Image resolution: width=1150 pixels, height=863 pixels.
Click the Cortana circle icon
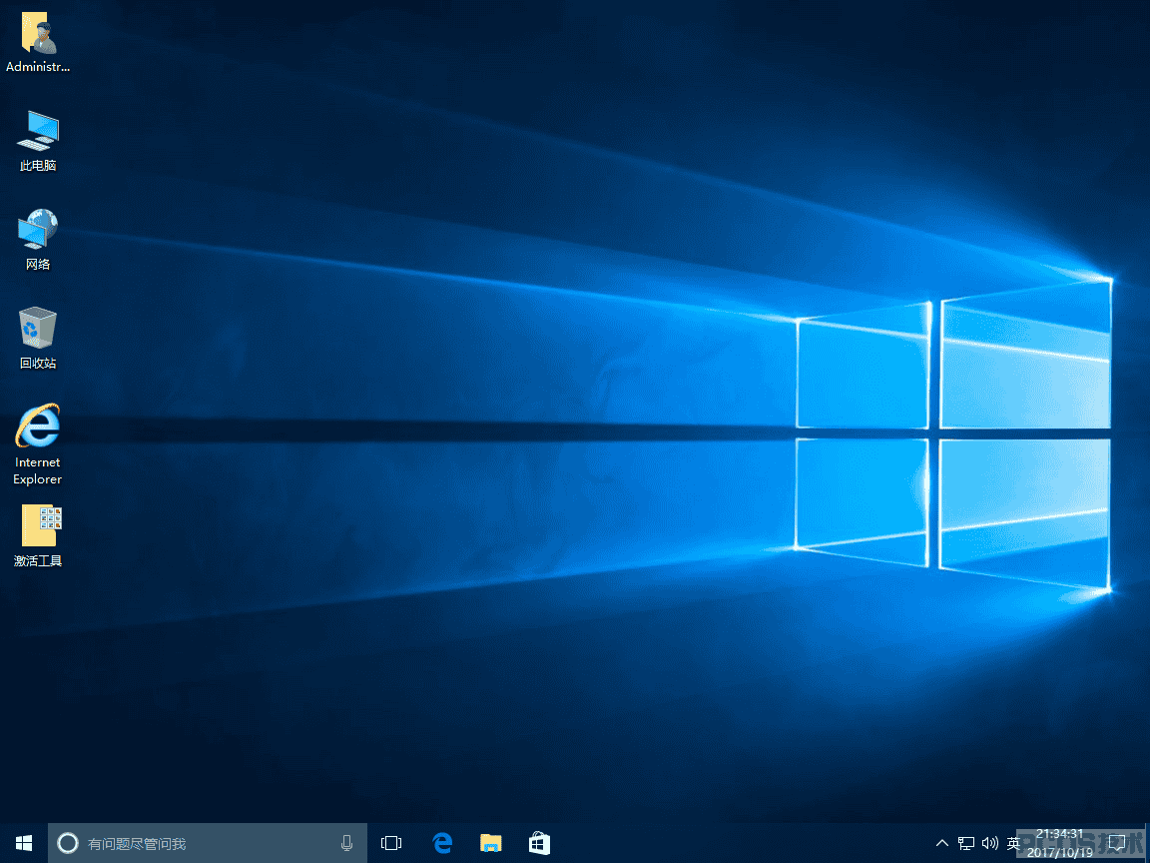pyautogui.click(x=68, y=843)
